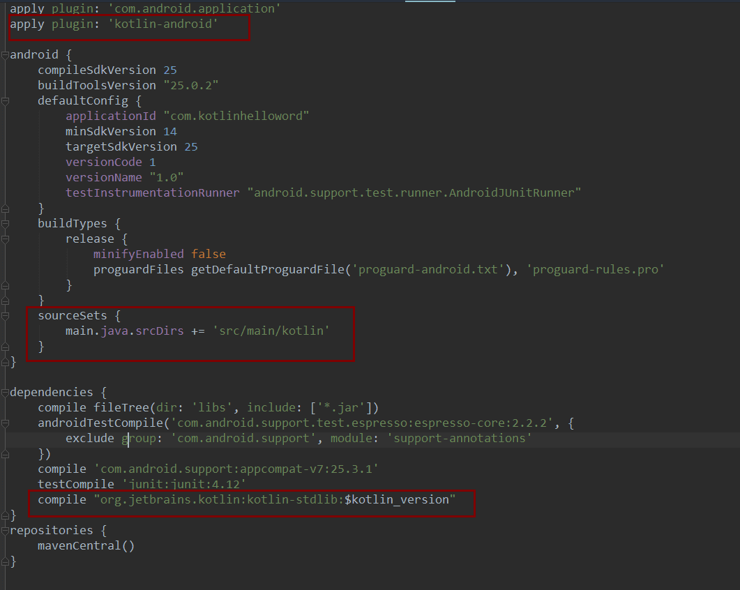Click the srcDirs property

[160, 331]
